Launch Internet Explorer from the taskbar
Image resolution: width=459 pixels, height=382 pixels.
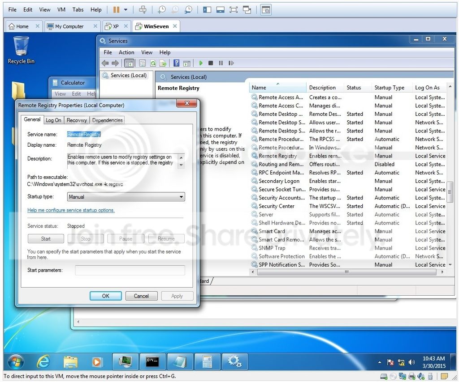click(43, 362)
